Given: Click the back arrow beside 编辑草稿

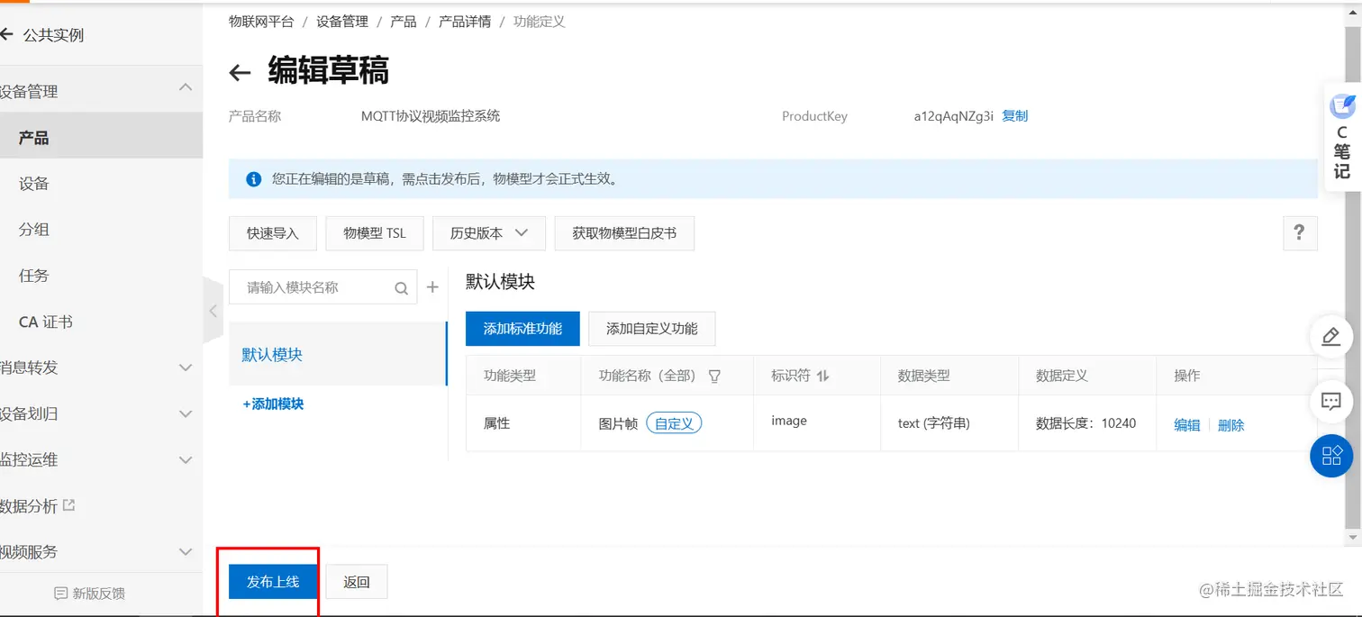Looking at the screenshot, I should pyautogui.click(x=240, y=73).
